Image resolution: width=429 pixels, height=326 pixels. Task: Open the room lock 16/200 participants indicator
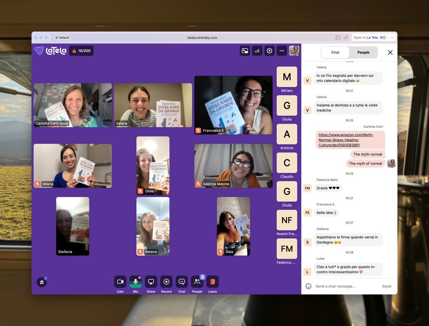pos(82,51)
